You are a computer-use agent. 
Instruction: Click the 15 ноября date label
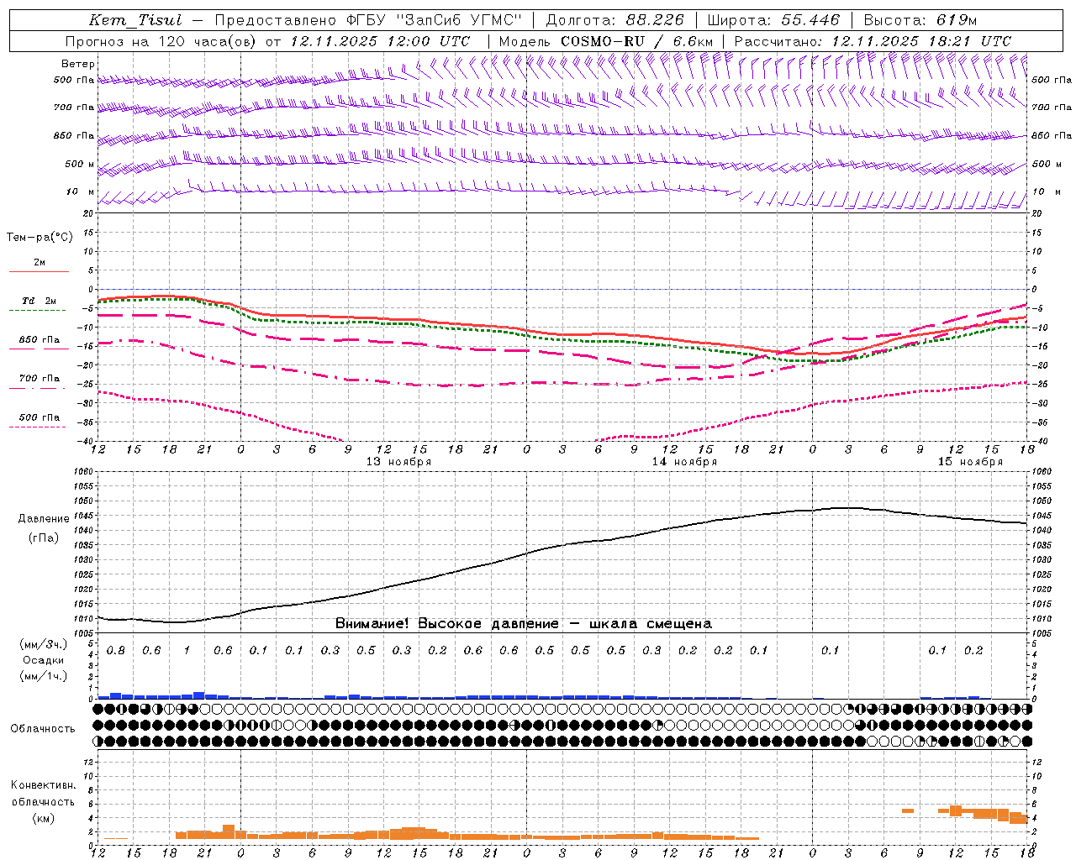(x=971, y=462)
